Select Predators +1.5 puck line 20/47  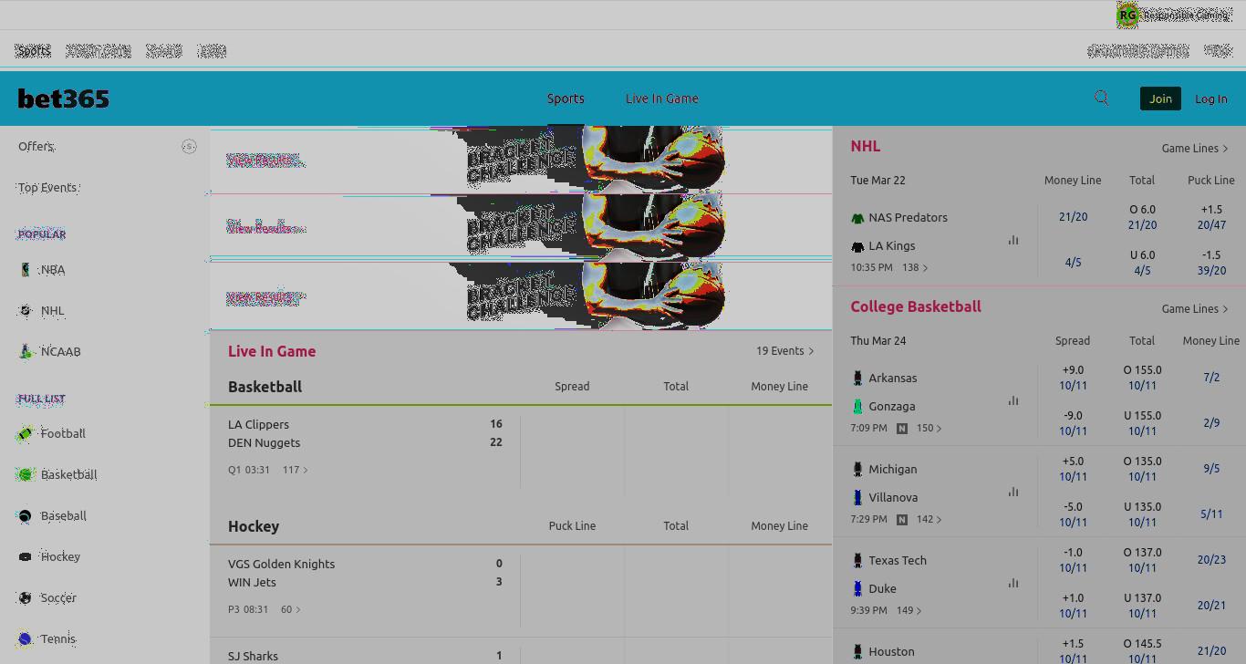(x=1211, y=217)
